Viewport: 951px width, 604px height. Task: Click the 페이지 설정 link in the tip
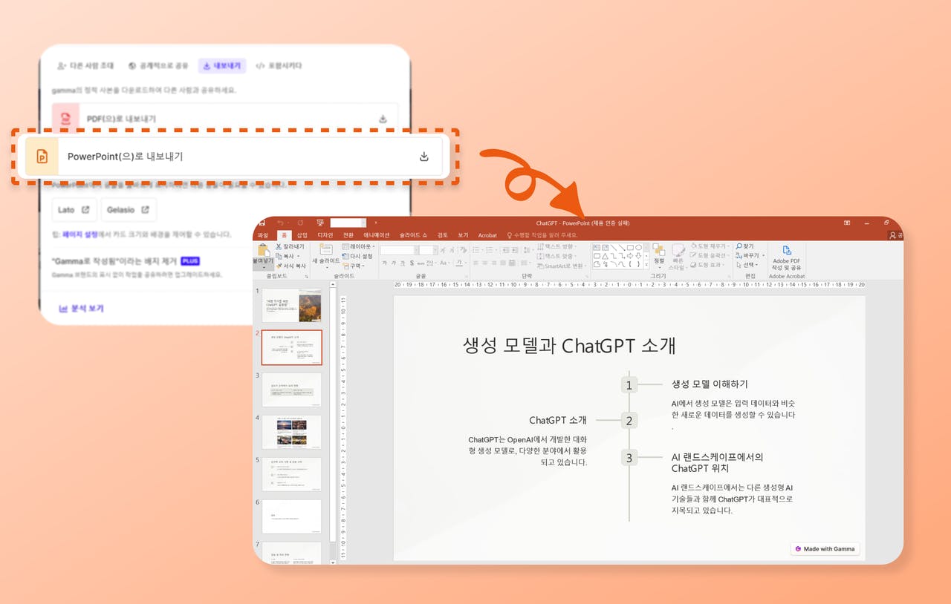click(x=79, y=234)
